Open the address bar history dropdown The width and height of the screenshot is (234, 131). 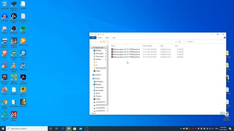176,41
